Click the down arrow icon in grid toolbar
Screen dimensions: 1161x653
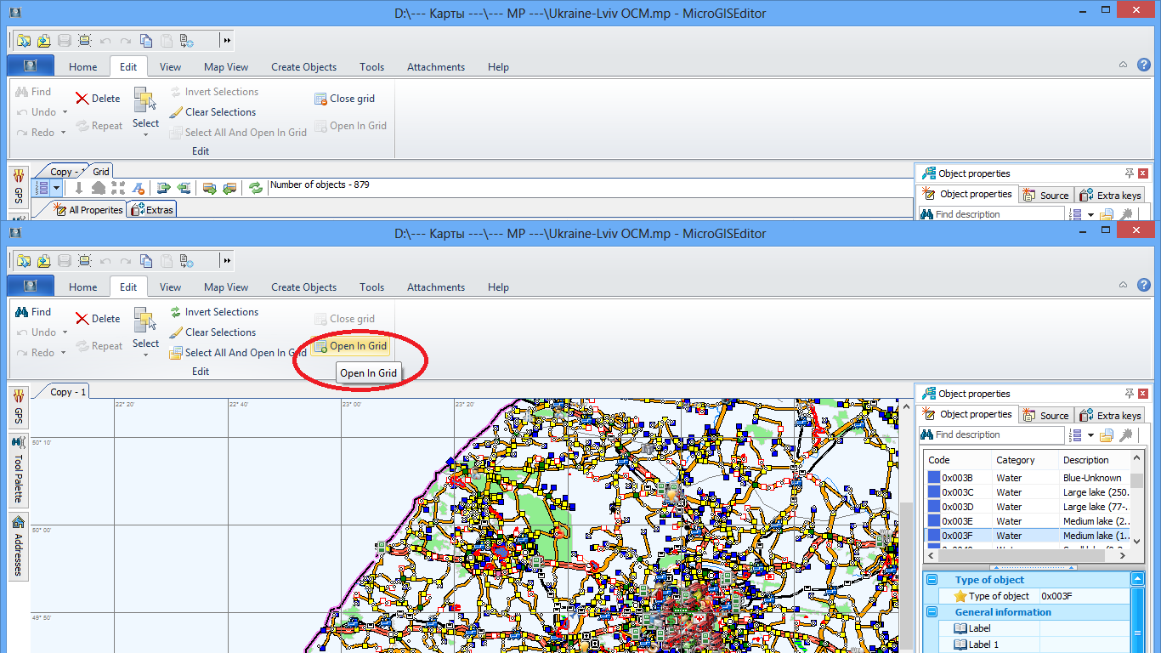pos(79,188)
